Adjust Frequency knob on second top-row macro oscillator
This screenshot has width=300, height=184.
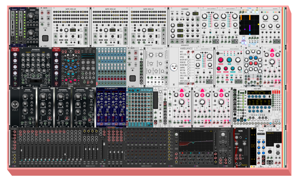224,16
